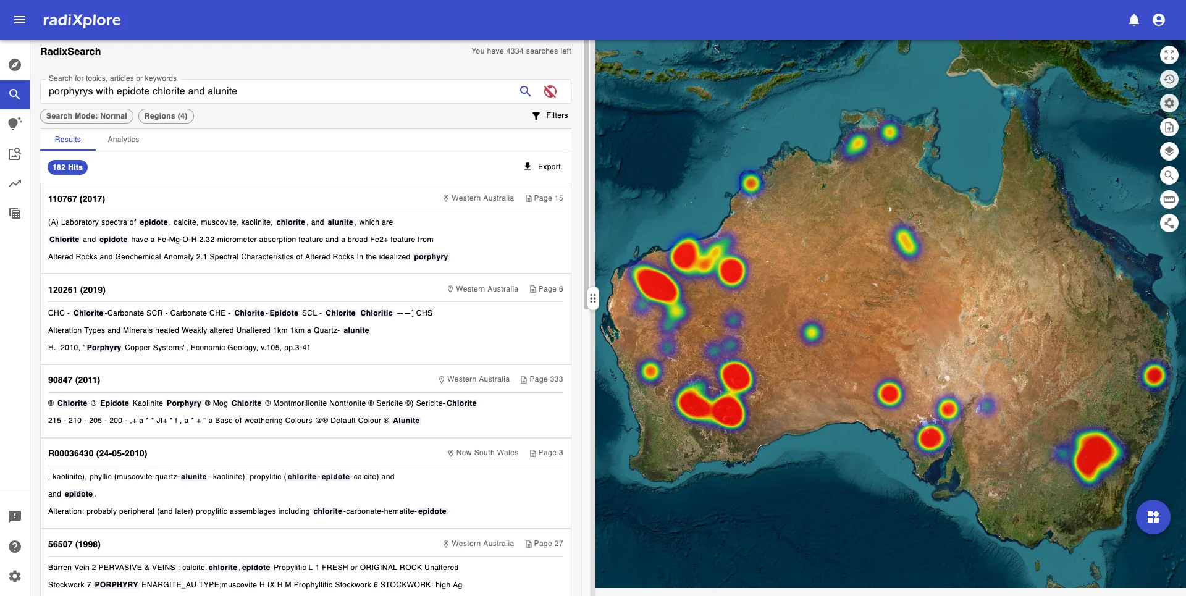Open the user account menu
1186x596 pixels.
(1159, 20)
